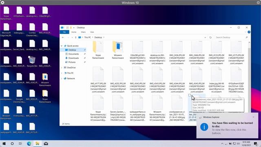The image size is (261, 147).
Task: Select Documents in navigation pane
Action: coord(73,54)
